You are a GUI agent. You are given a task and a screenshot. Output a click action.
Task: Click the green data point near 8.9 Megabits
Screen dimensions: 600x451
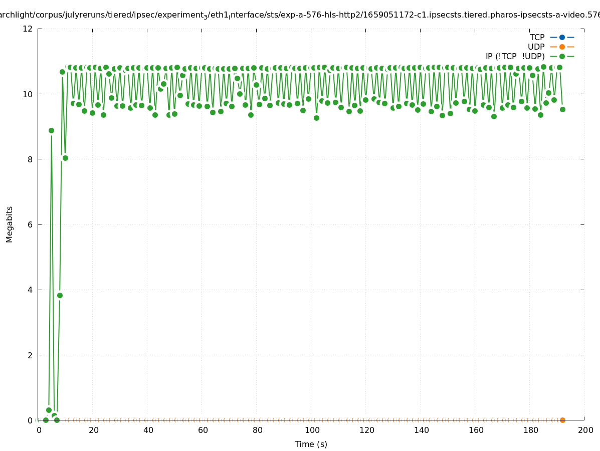click(x=51, y=130)
